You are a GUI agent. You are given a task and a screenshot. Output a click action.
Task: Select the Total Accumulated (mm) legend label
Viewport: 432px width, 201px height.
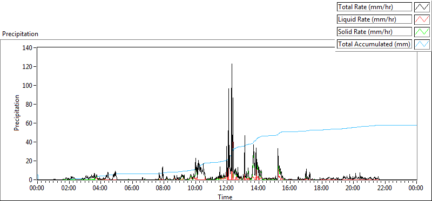(x=374, y=44)
